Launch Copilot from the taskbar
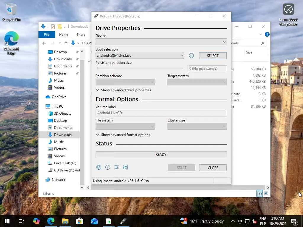The height and width of the screenshot is (227, 303). (x=36, y=221)
